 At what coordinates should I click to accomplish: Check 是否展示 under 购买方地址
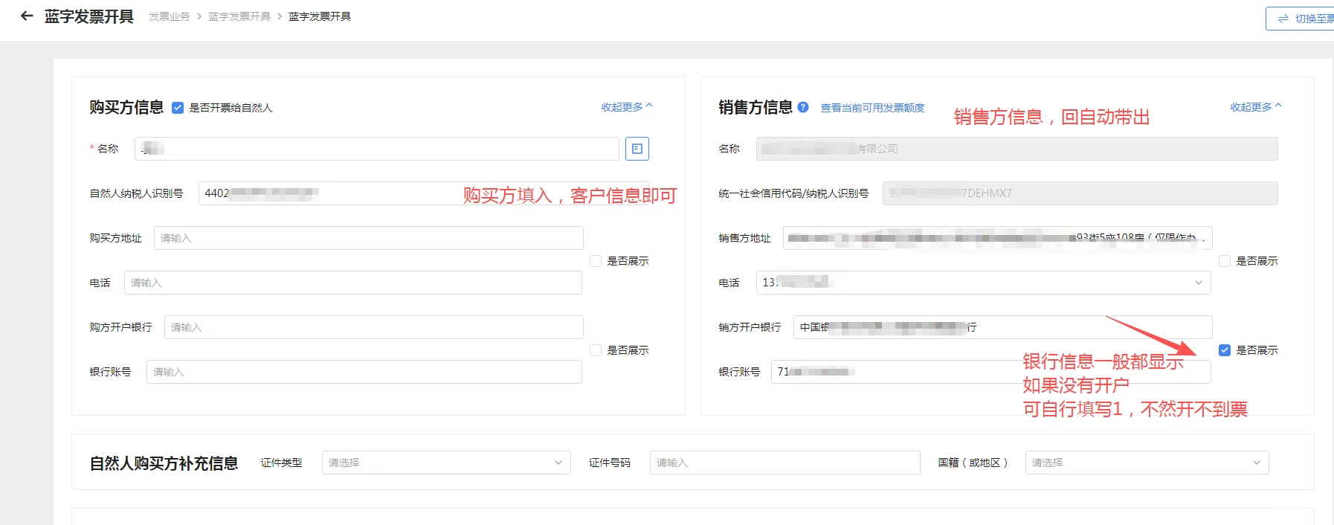coord(596,261)
